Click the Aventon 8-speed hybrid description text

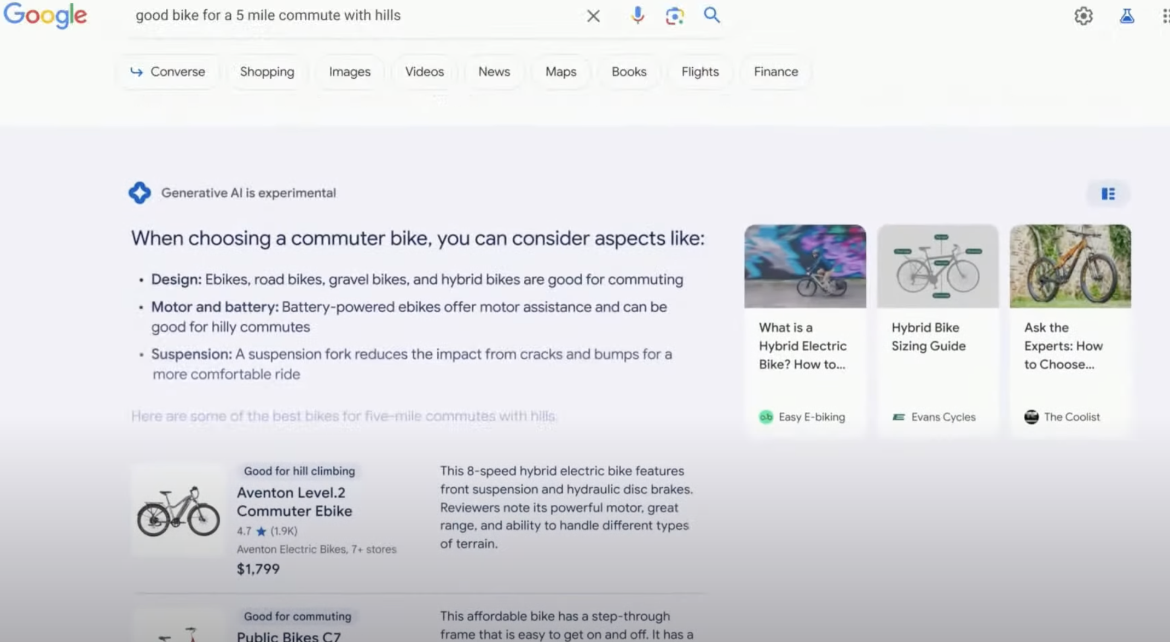[566, 507]
